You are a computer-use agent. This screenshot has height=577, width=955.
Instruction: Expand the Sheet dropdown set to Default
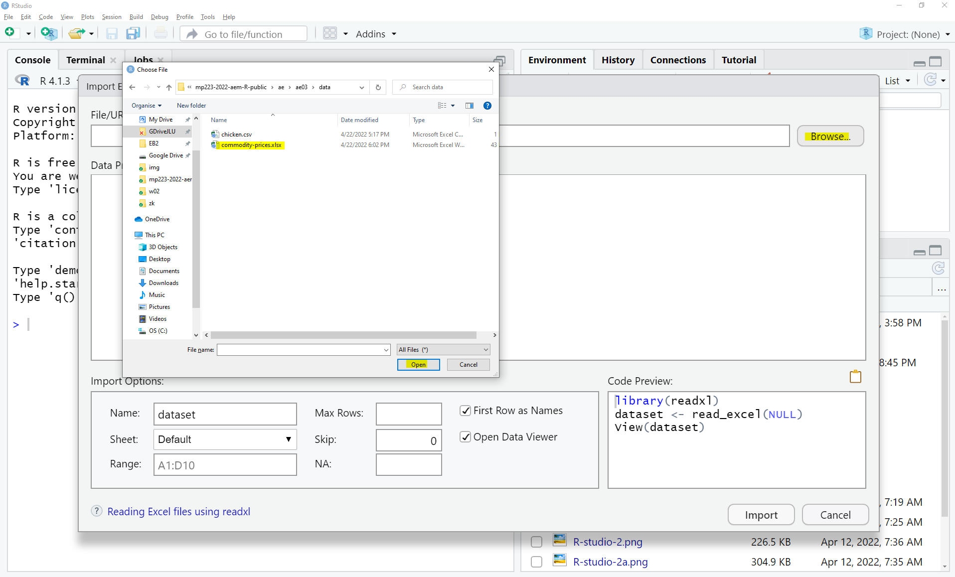(x=225, y=439)
